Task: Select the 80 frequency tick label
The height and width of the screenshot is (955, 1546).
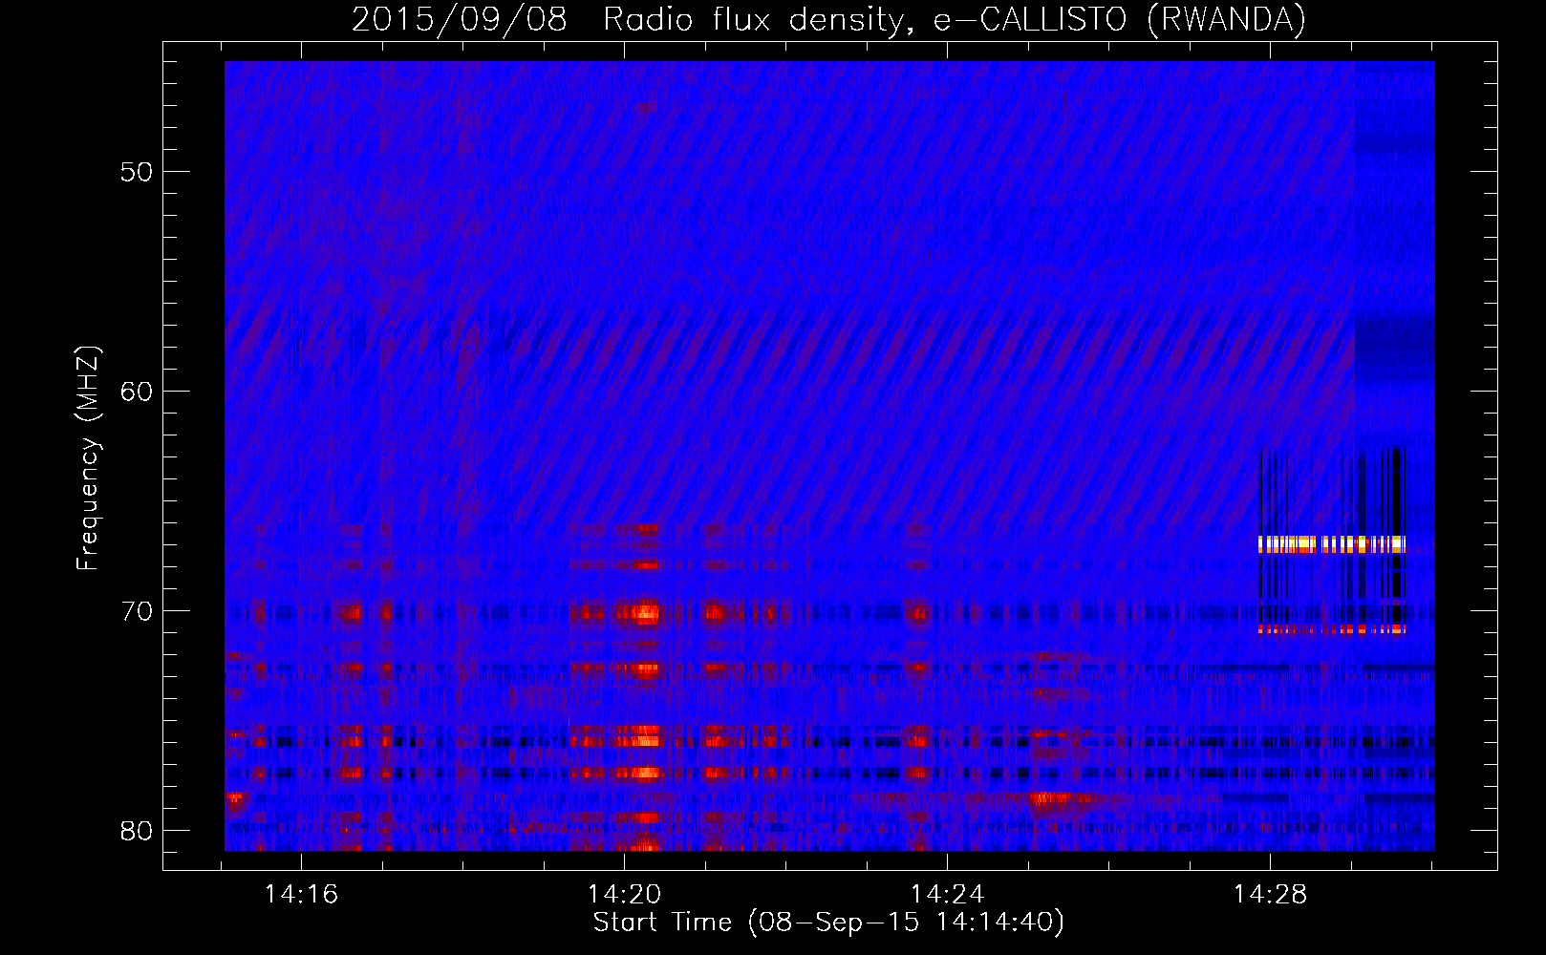Action: (136, 831)
